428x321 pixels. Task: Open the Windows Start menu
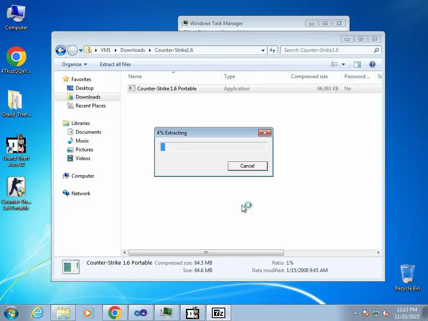11,313
